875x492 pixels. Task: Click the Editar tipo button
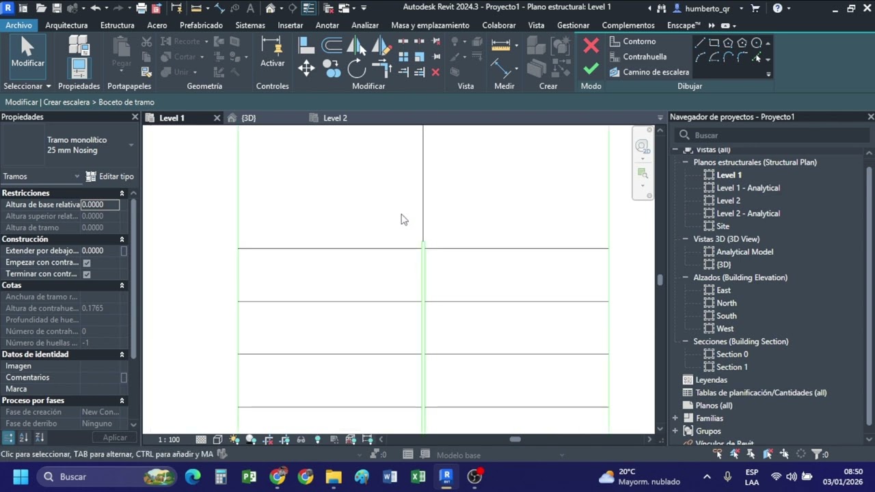(110, 176)
